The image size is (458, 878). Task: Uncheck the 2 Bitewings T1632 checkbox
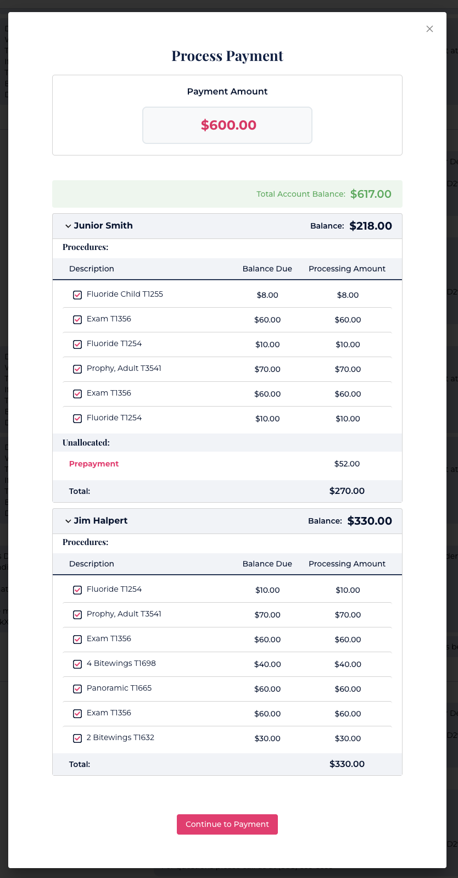coord(77,738)
